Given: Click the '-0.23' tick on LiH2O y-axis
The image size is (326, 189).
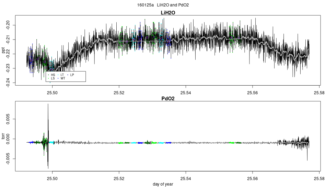Looking at the screenshot, I should [x=8, y=68].
